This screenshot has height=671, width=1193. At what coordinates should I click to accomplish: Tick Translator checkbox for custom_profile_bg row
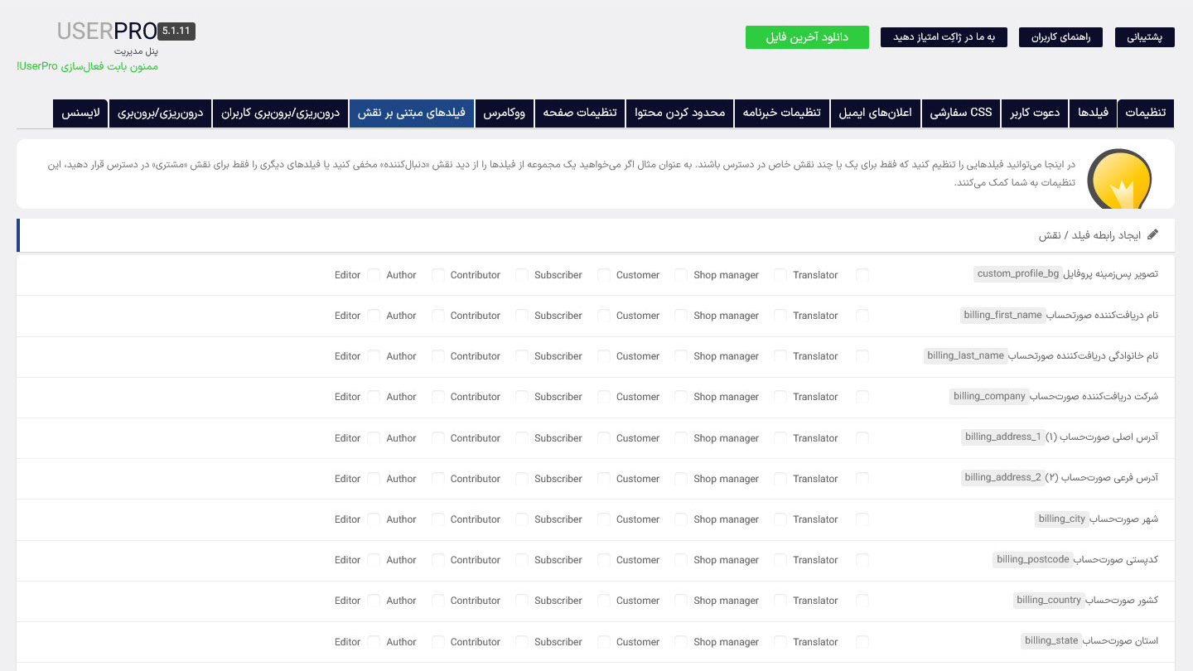pyautogui.click(x=862, y=274)
